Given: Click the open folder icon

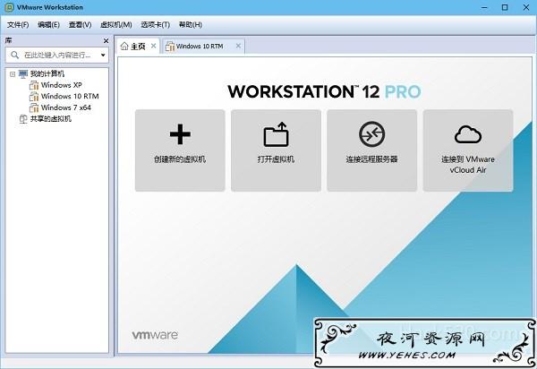Looking at the screenshot, I should (x=276, y=134).
